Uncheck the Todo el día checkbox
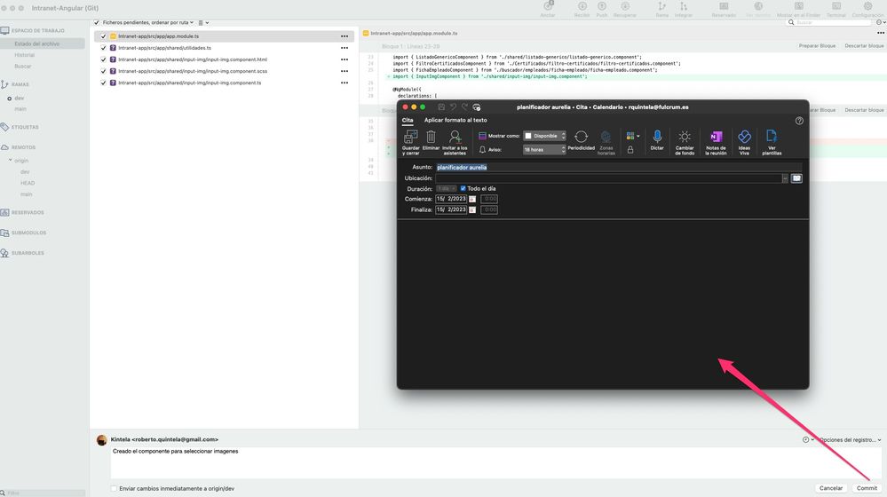The width and height of the screenshot is (887, 497). coord(463,188)
